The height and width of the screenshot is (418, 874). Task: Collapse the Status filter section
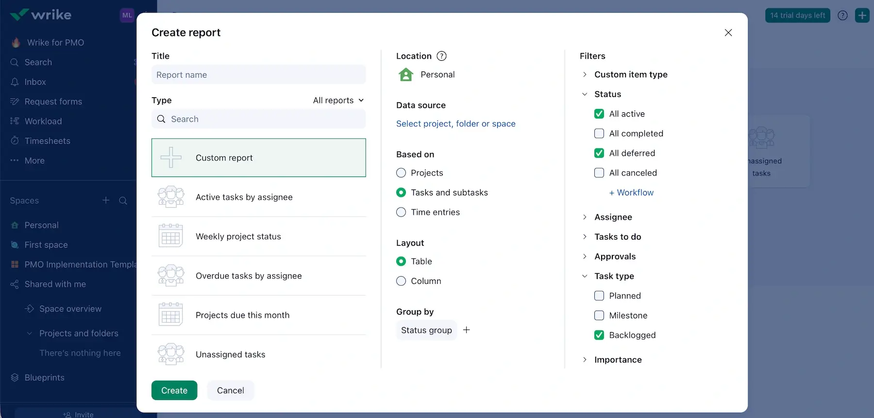point(585,94)
